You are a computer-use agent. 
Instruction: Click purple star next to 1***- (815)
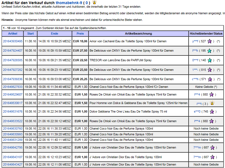(x=210, y=70)
